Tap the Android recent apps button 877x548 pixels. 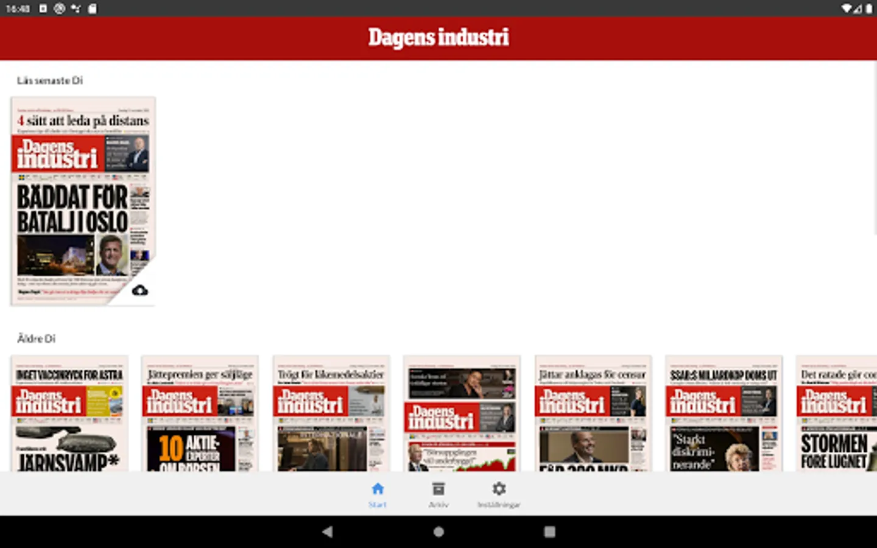click(x=549, y=532)
